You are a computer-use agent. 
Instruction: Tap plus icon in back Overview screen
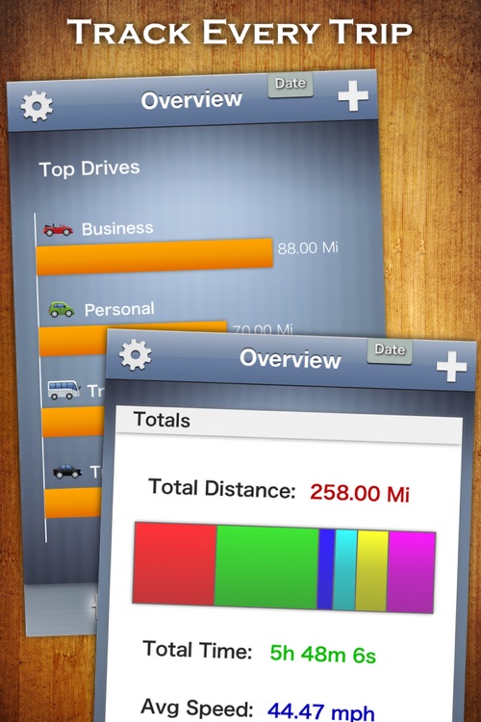tap(353, 95)
